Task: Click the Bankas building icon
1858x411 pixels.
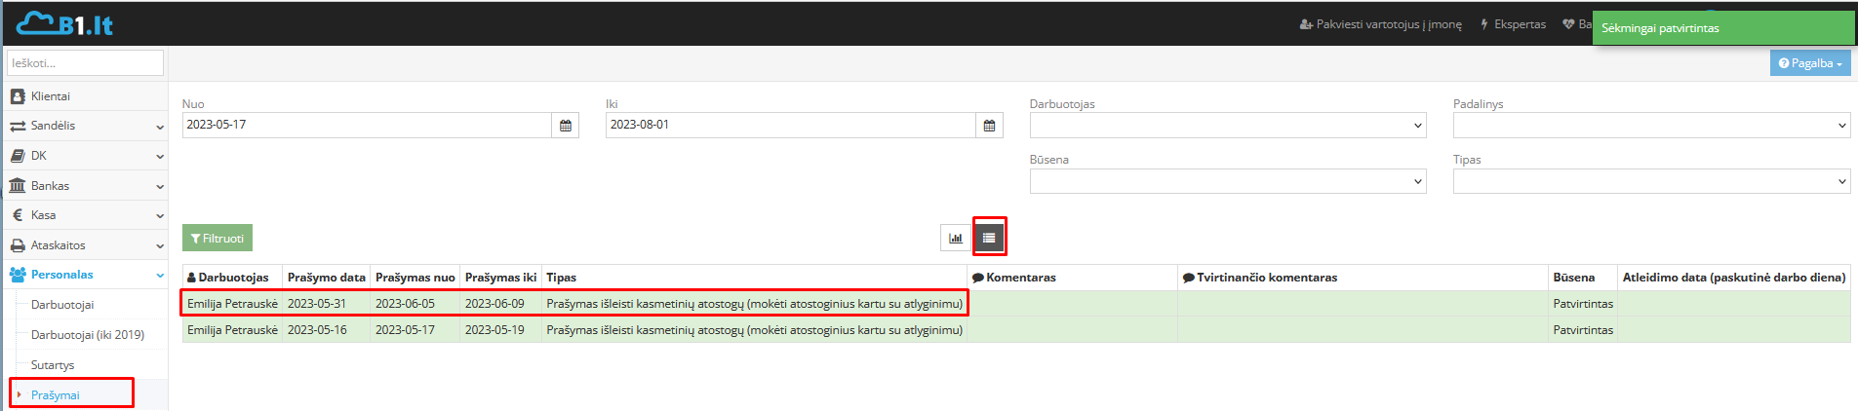Action: click(x=18, y=186)
